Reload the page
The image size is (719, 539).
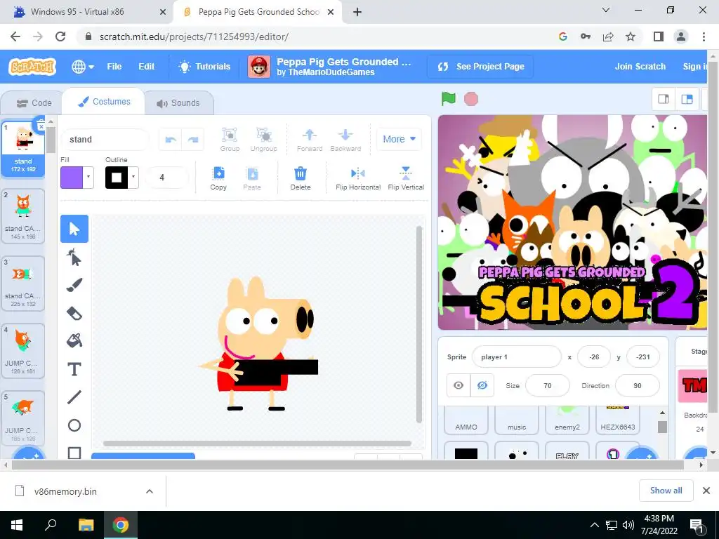click(x=60, y=36)
